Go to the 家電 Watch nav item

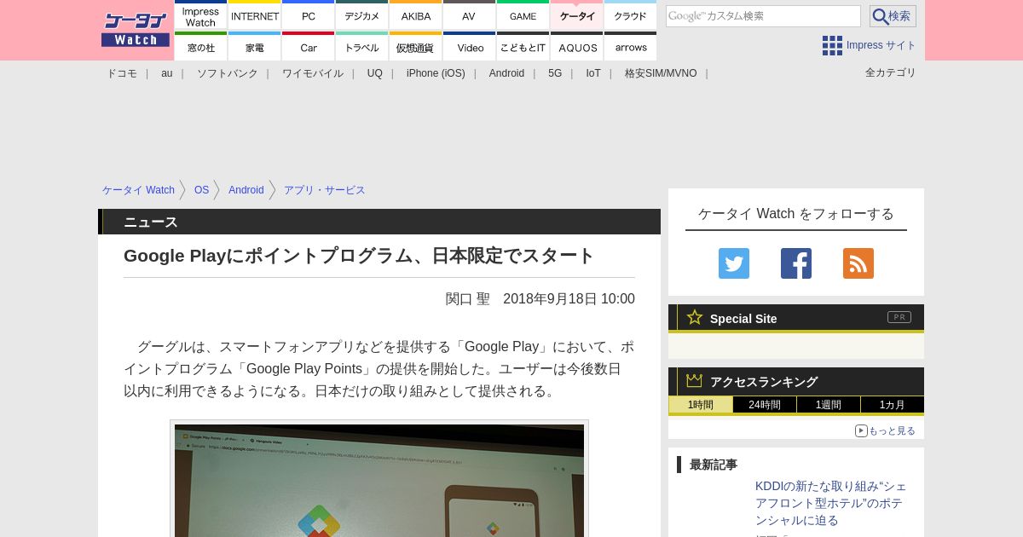(255, 46)
